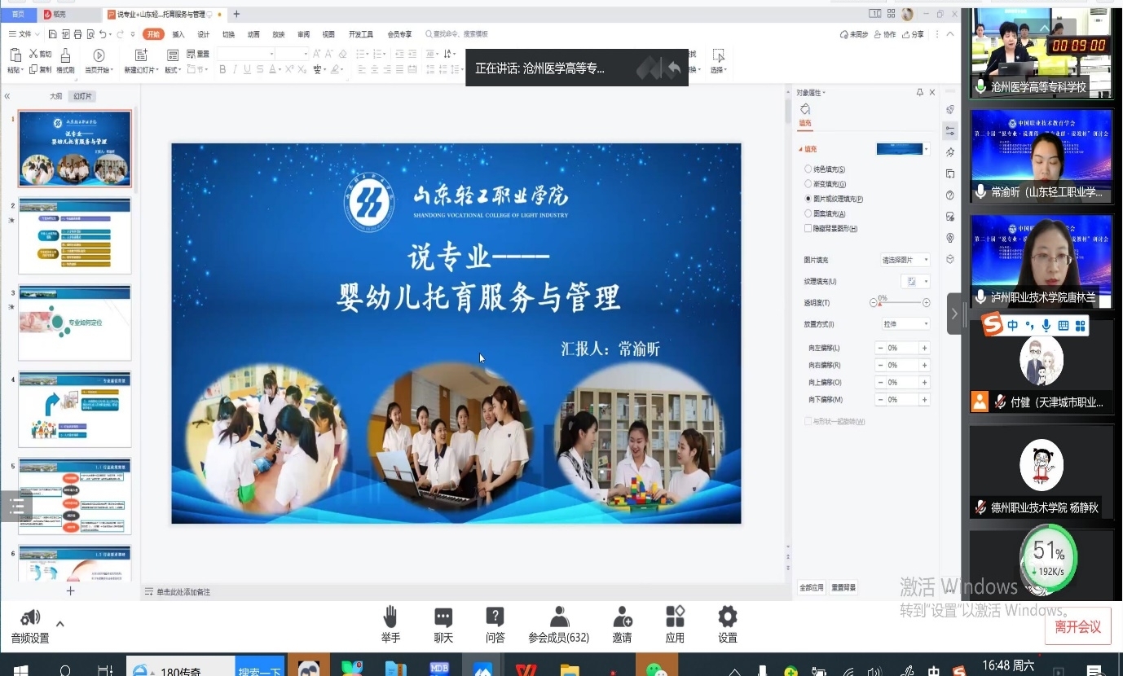Open the picture fill (请选择图片) dropdown
Screen dimensions: 1123x676
point(905,260)
